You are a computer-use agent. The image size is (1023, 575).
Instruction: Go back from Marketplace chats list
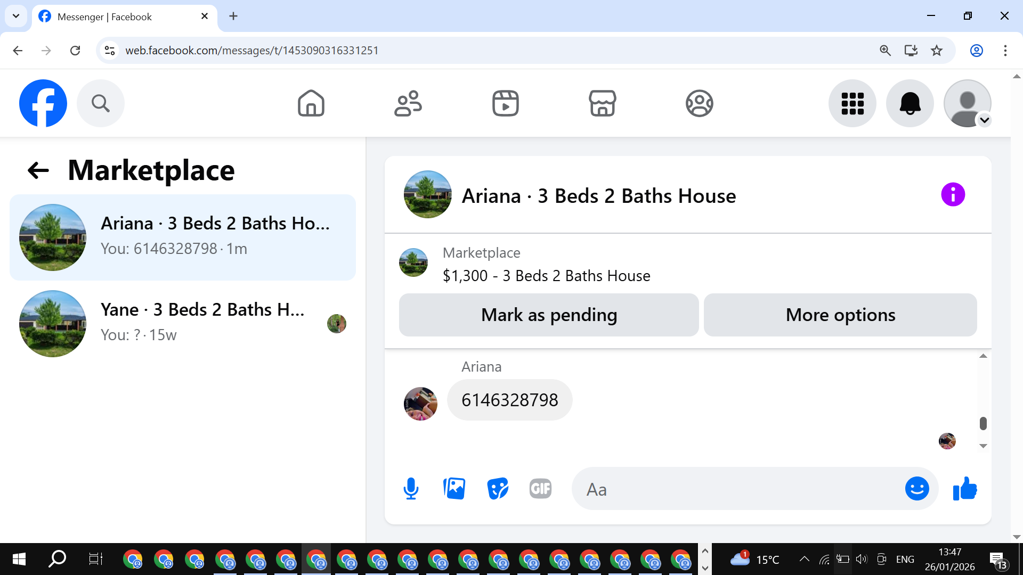pyautogui.click(x=38, y=170)
